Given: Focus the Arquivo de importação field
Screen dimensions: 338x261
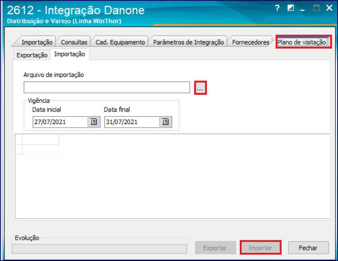Looking at the screenshot, I should click(x=107, y=87).
